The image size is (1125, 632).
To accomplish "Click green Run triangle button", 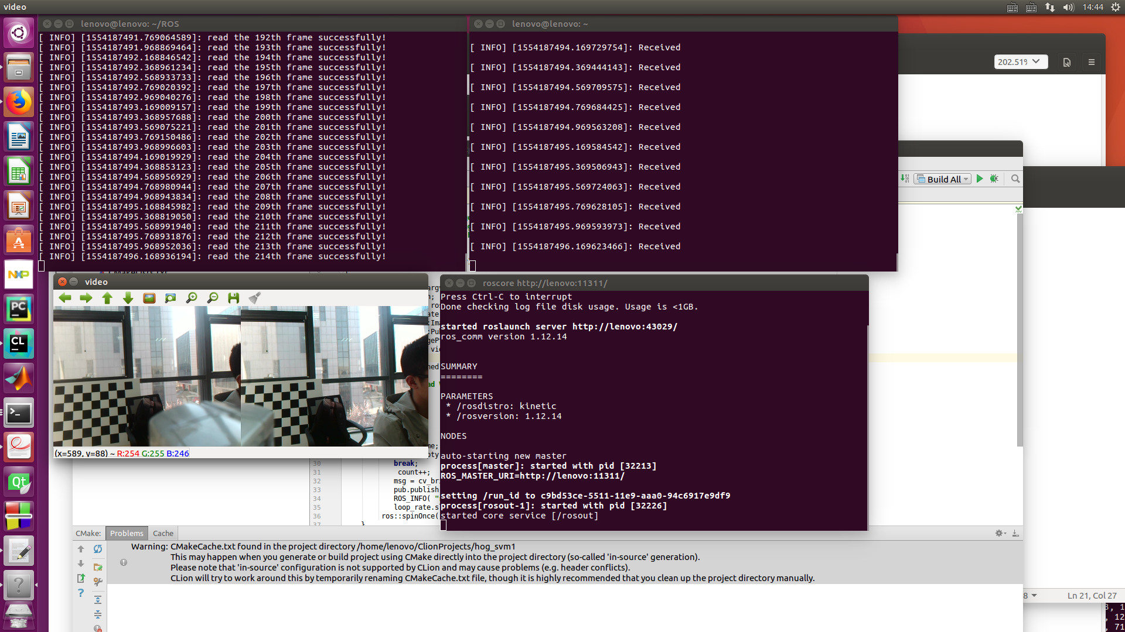I will (979, 179).
